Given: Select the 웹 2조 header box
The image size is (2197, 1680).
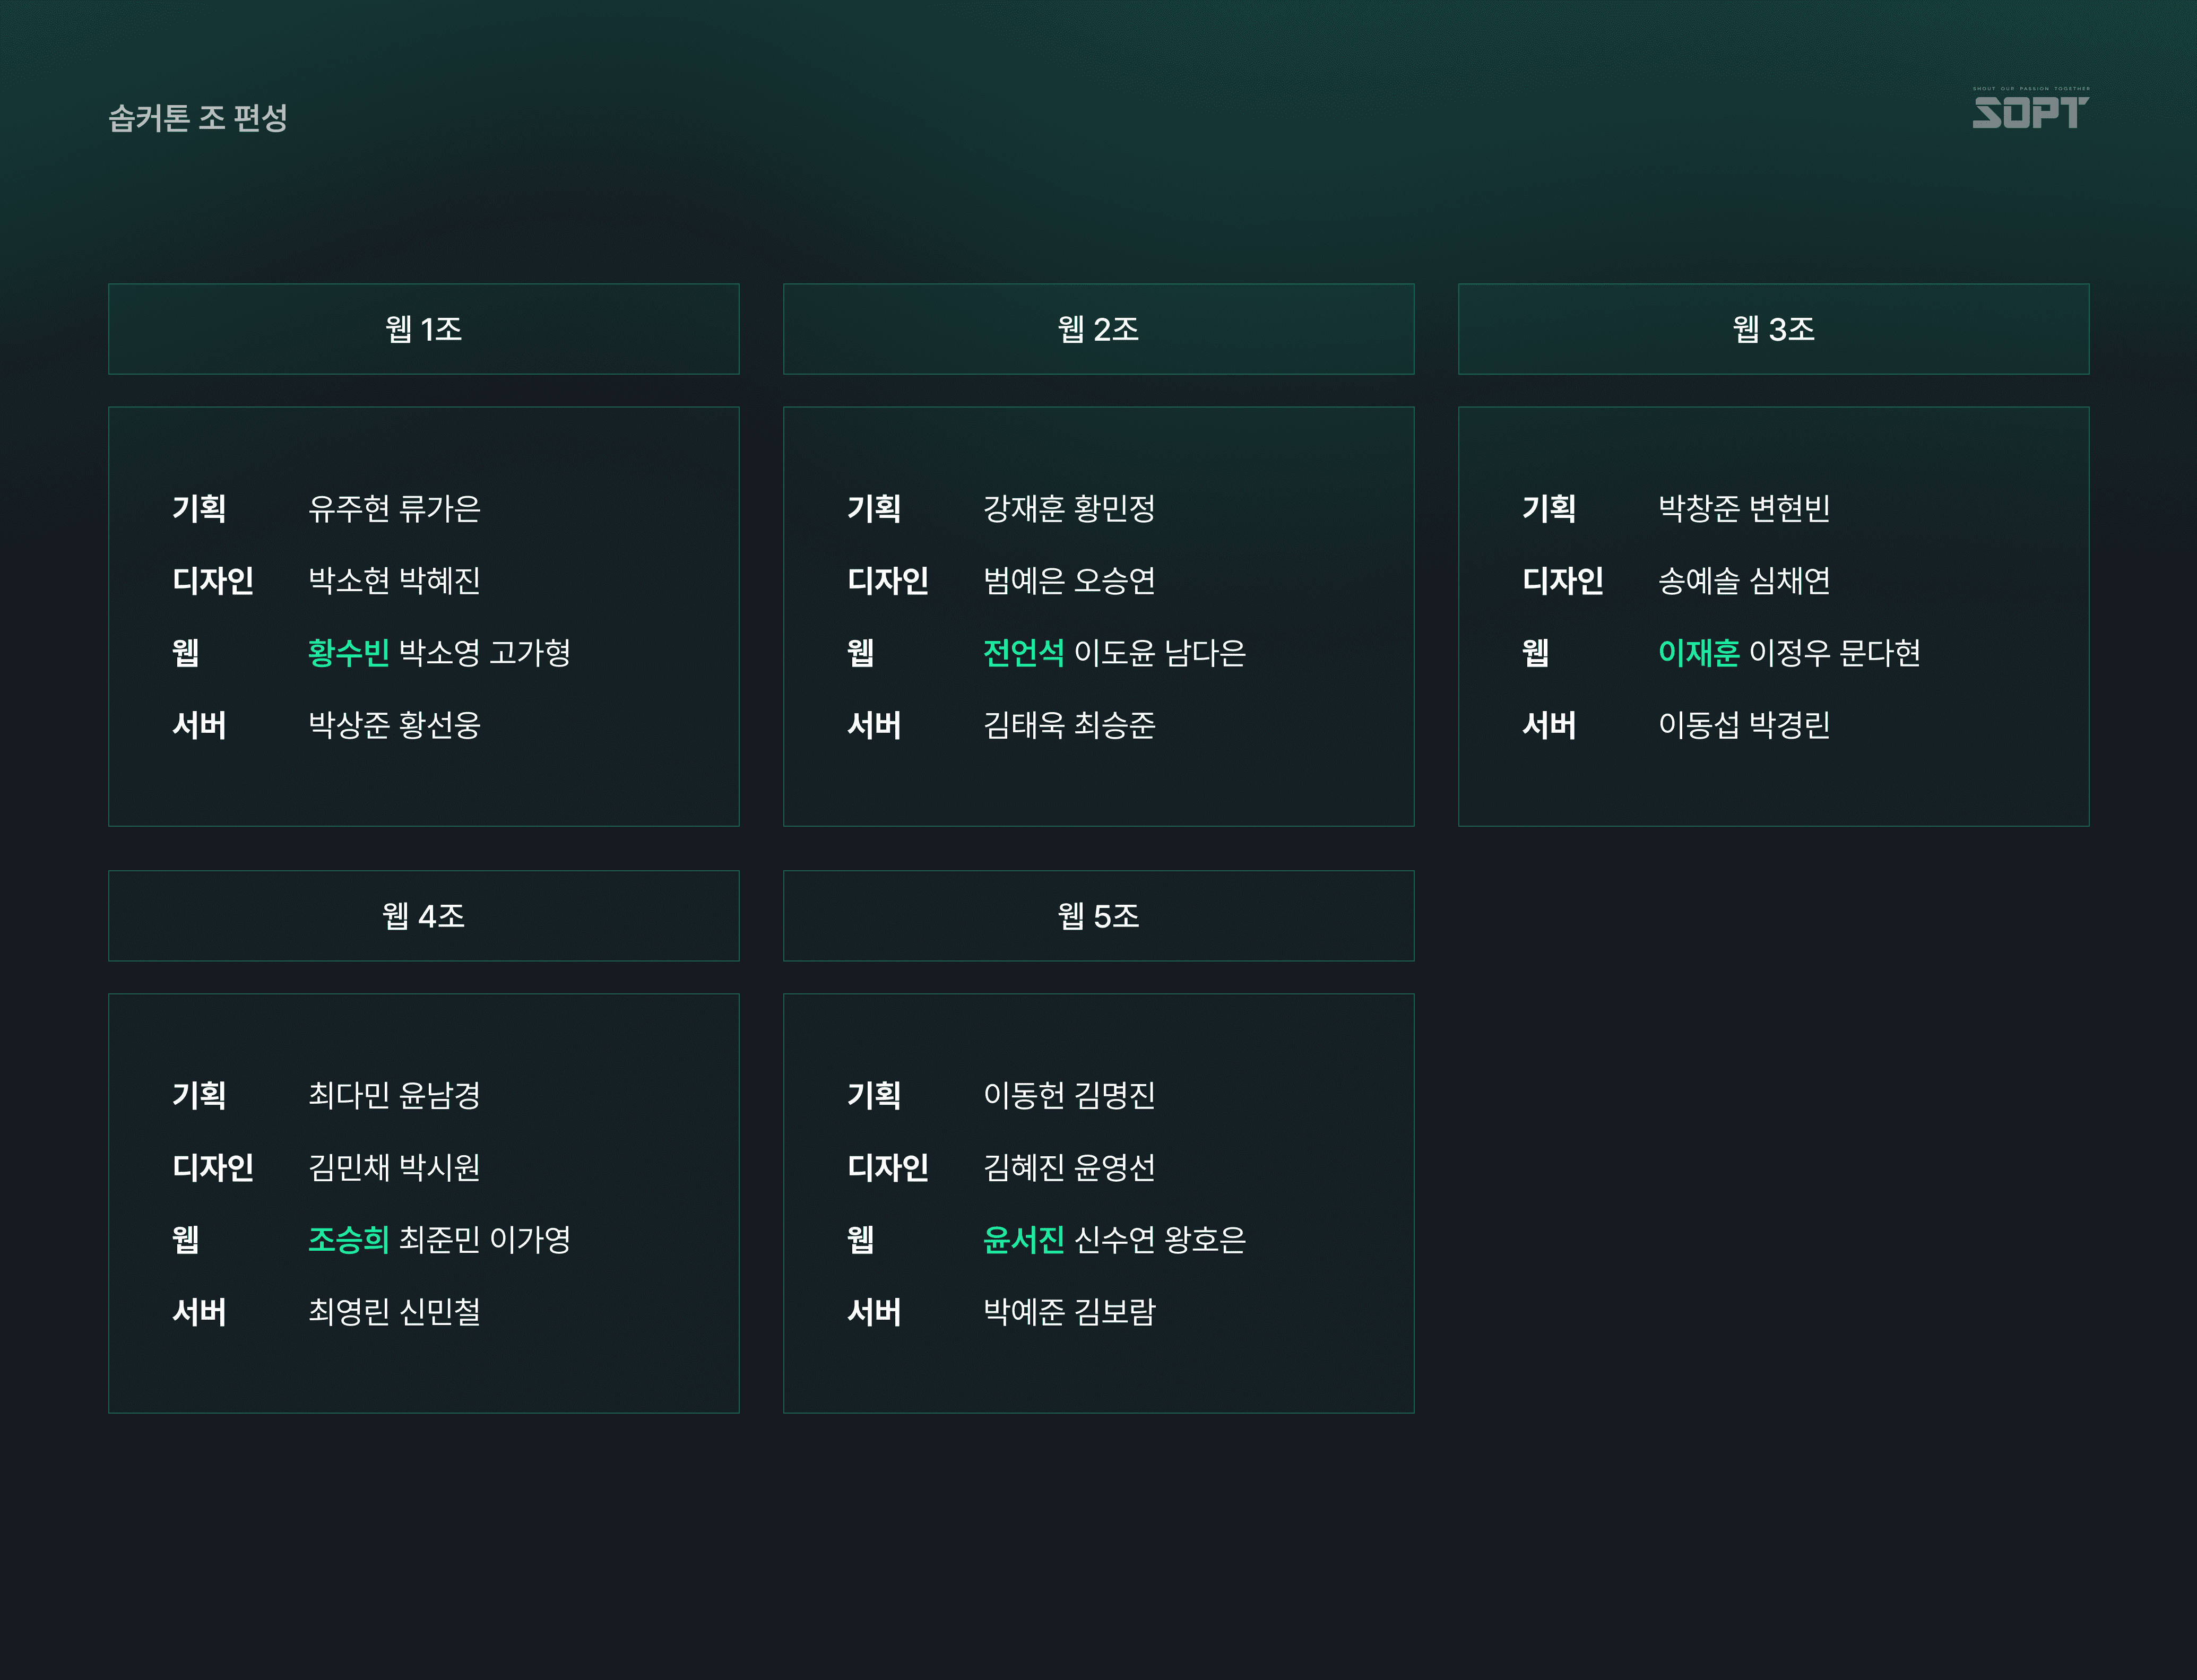Looking at the screenshot, I should (x=1098, y=329).
